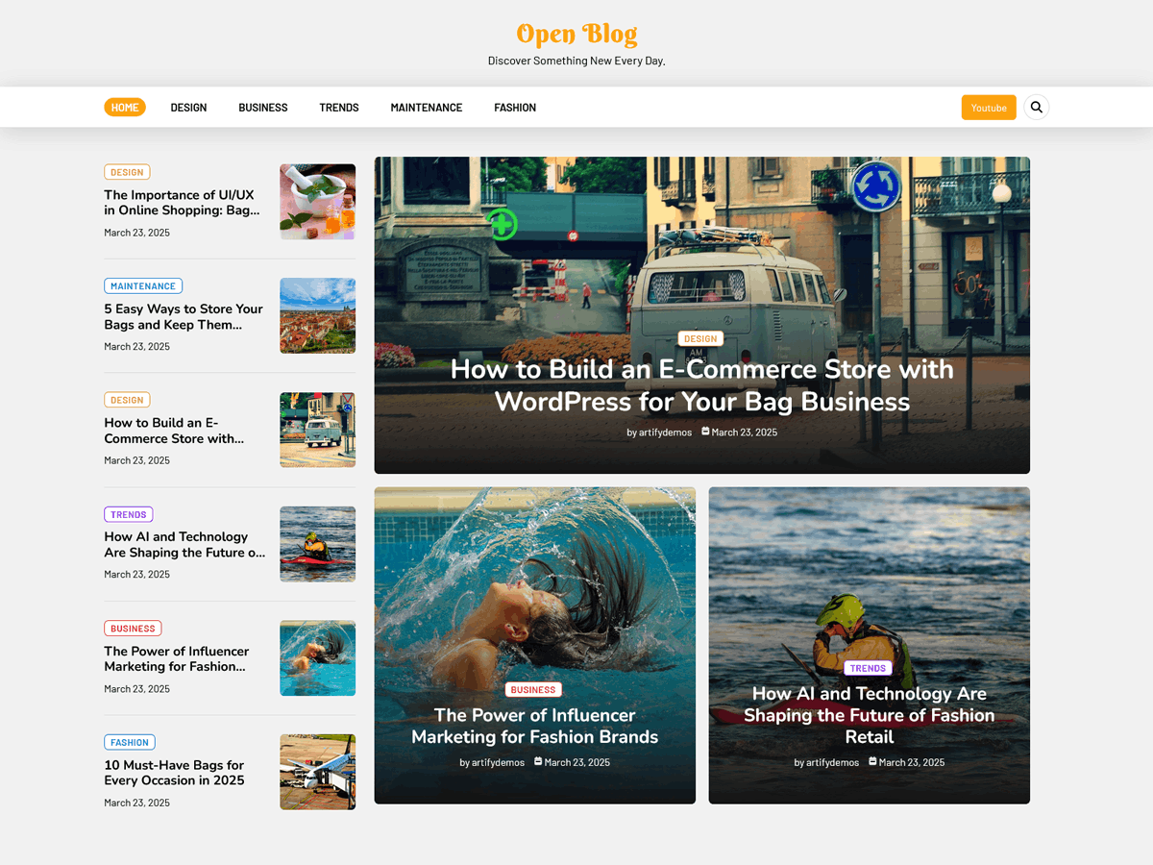Click date under 5 Easy Ways article
Viewport: 1153px width, 865px height.
click(x=137, y=347)
